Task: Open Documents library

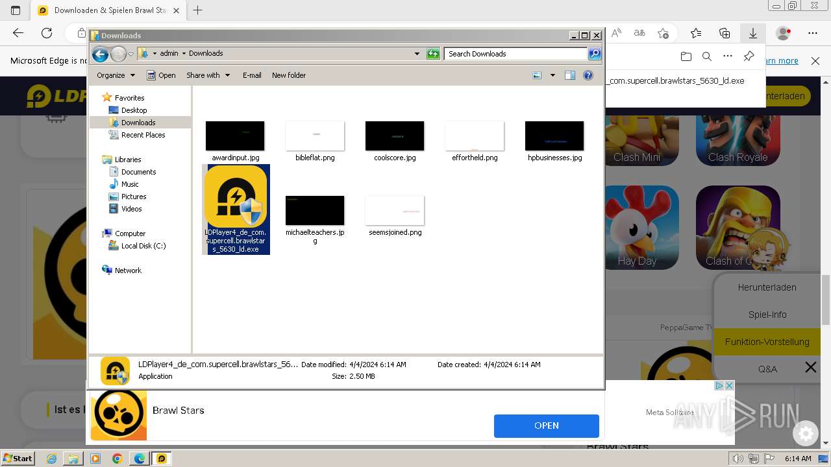Action: click(138, 172)
